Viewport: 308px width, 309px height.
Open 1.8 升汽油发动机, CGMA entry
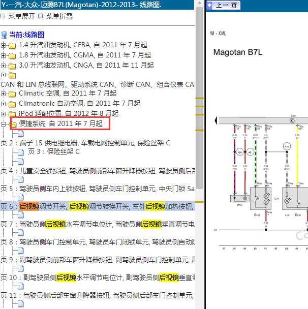coord(85,55)
